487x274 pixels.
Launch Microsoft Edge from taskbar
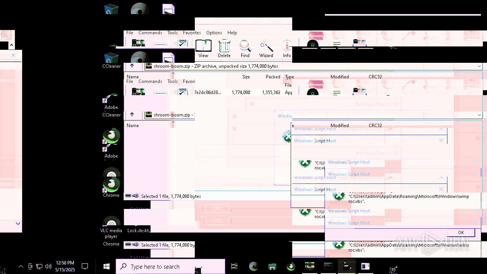pyautogui.click(x=253, y=266)
